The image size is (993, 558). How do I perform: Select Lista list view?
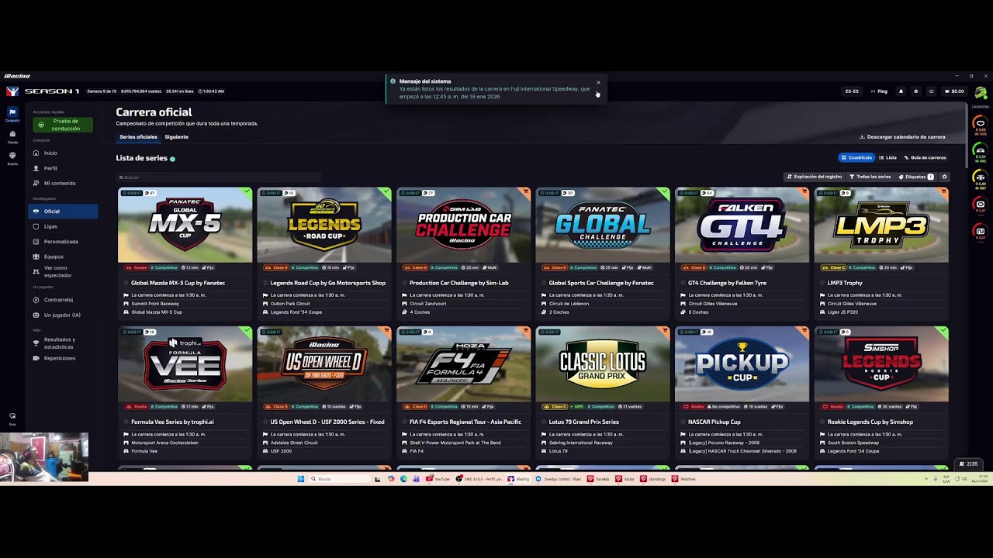point(887,157)
